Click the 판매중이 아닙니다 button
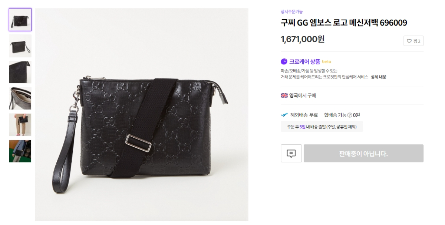The height and width of the screenshot is (225, 445). (363, 153)
